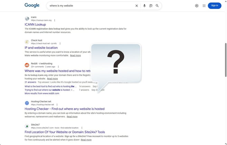Click Read more under Site24x7 snippet
This screenshot has width=227, height=145.
point(86,140)
